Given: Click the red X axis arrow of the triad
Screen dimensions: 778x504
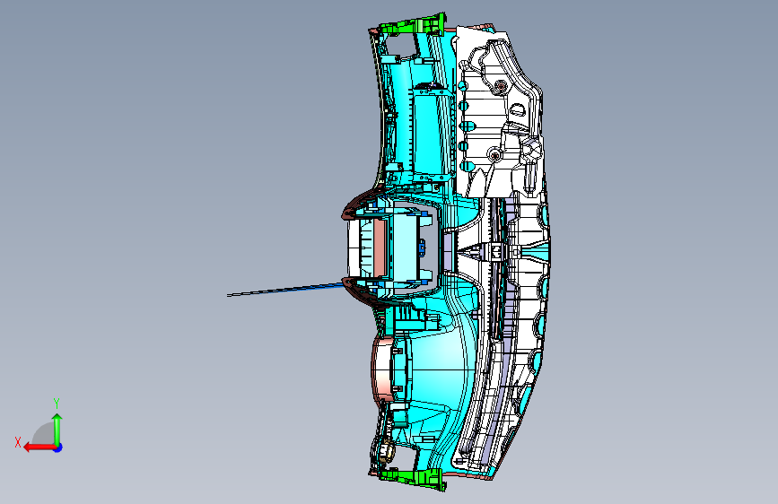Looking at the screenshot, I should coord(39,448).
